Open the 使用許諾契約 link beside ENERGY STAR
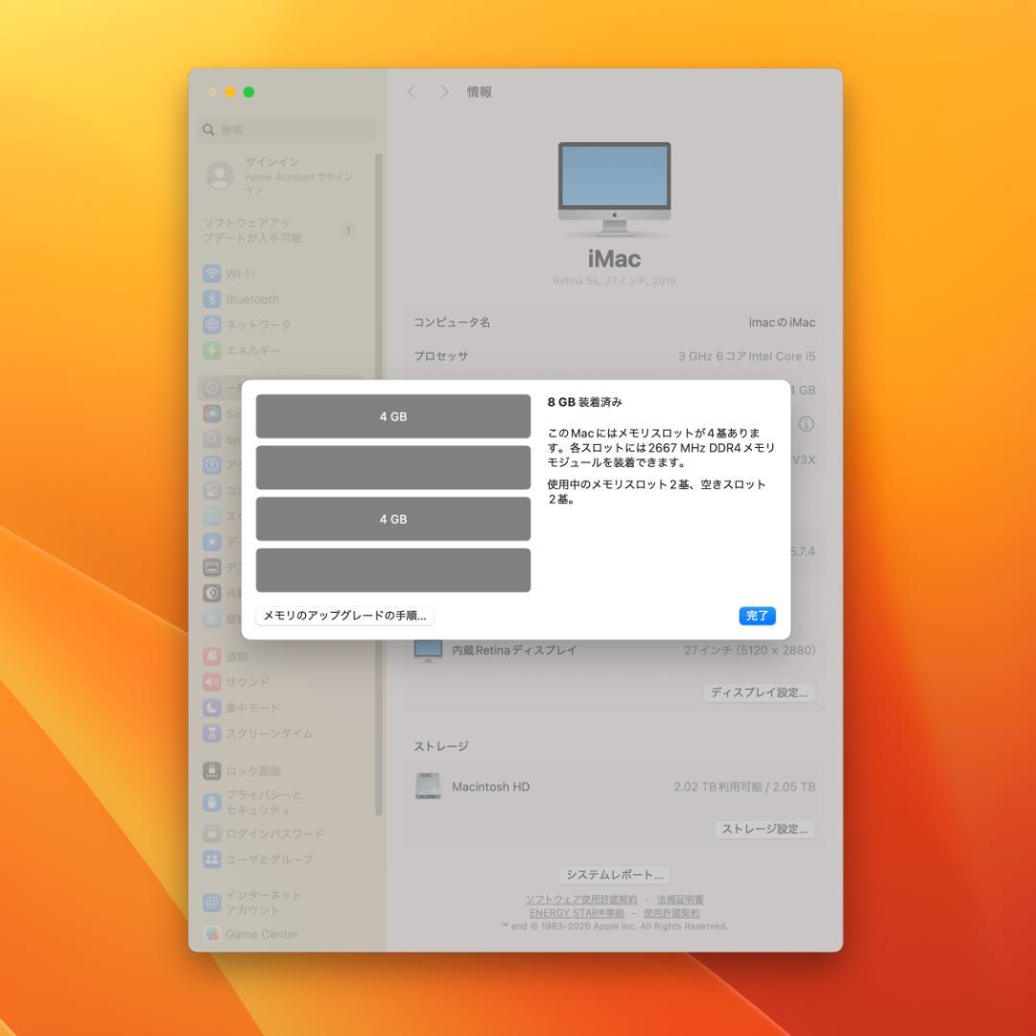Screen dimensions: 1036x1036 [x=671, y=913]
